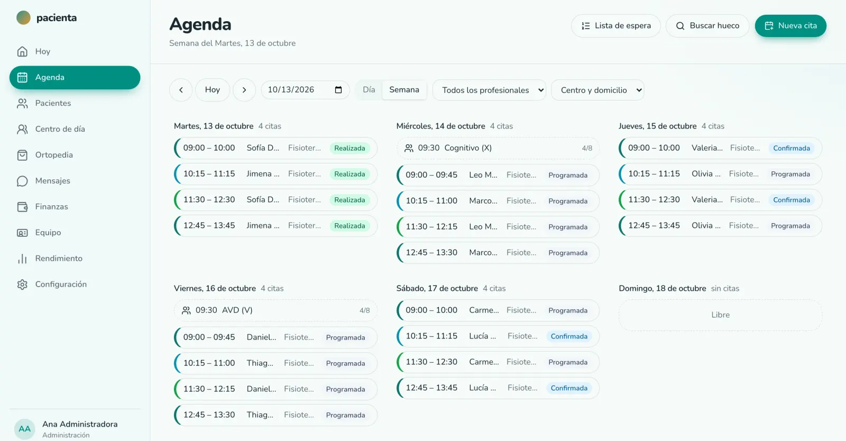Image resolution: width=846 pixels, height=441 pixels.
Task: Click the group icon on Cognitivo (X) session
Action: click(409, 148)
